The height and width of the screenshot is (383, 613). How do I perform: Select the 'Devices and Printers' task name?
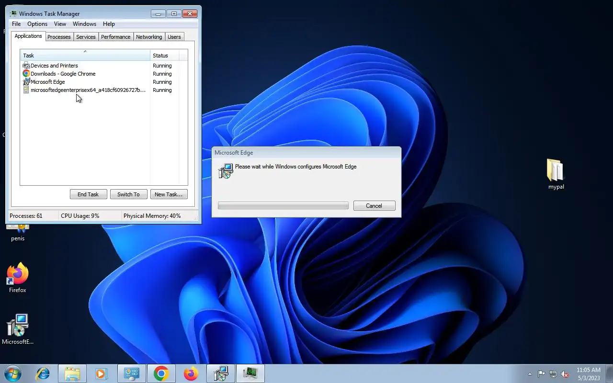point(54,66)
